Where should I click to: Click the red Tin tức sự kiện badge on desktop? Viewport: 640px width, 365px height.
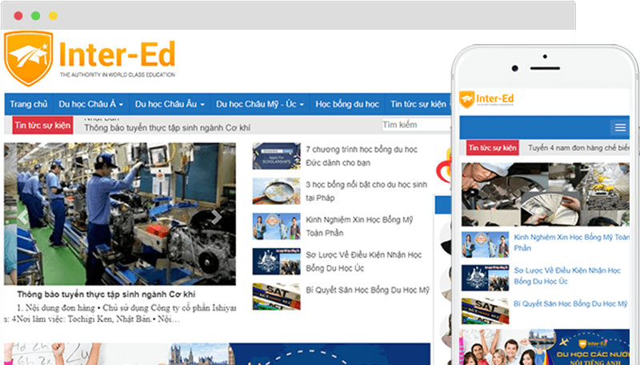pyautogui.click(x=42, y=125)
